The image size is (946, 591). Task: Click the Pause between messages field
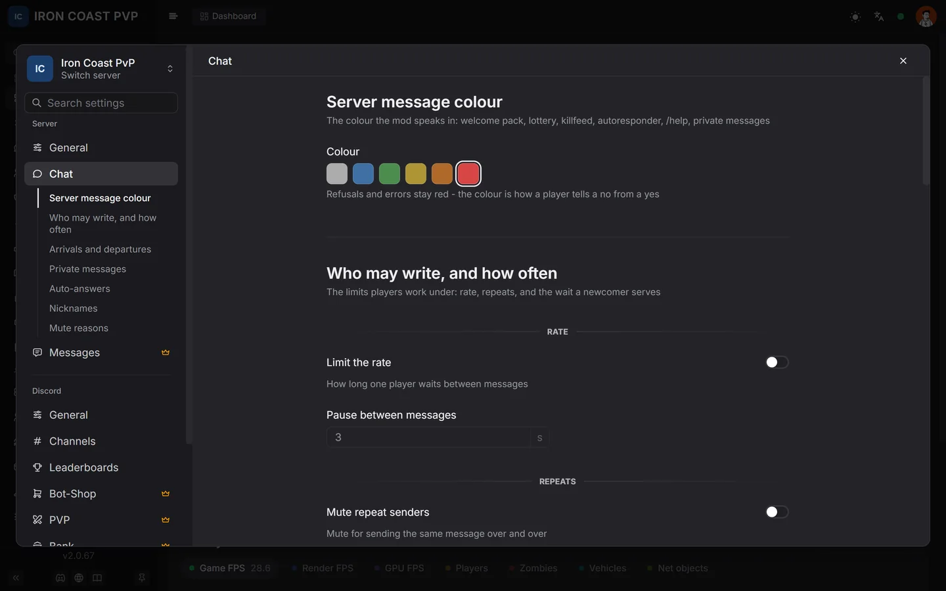click(428, 437)
